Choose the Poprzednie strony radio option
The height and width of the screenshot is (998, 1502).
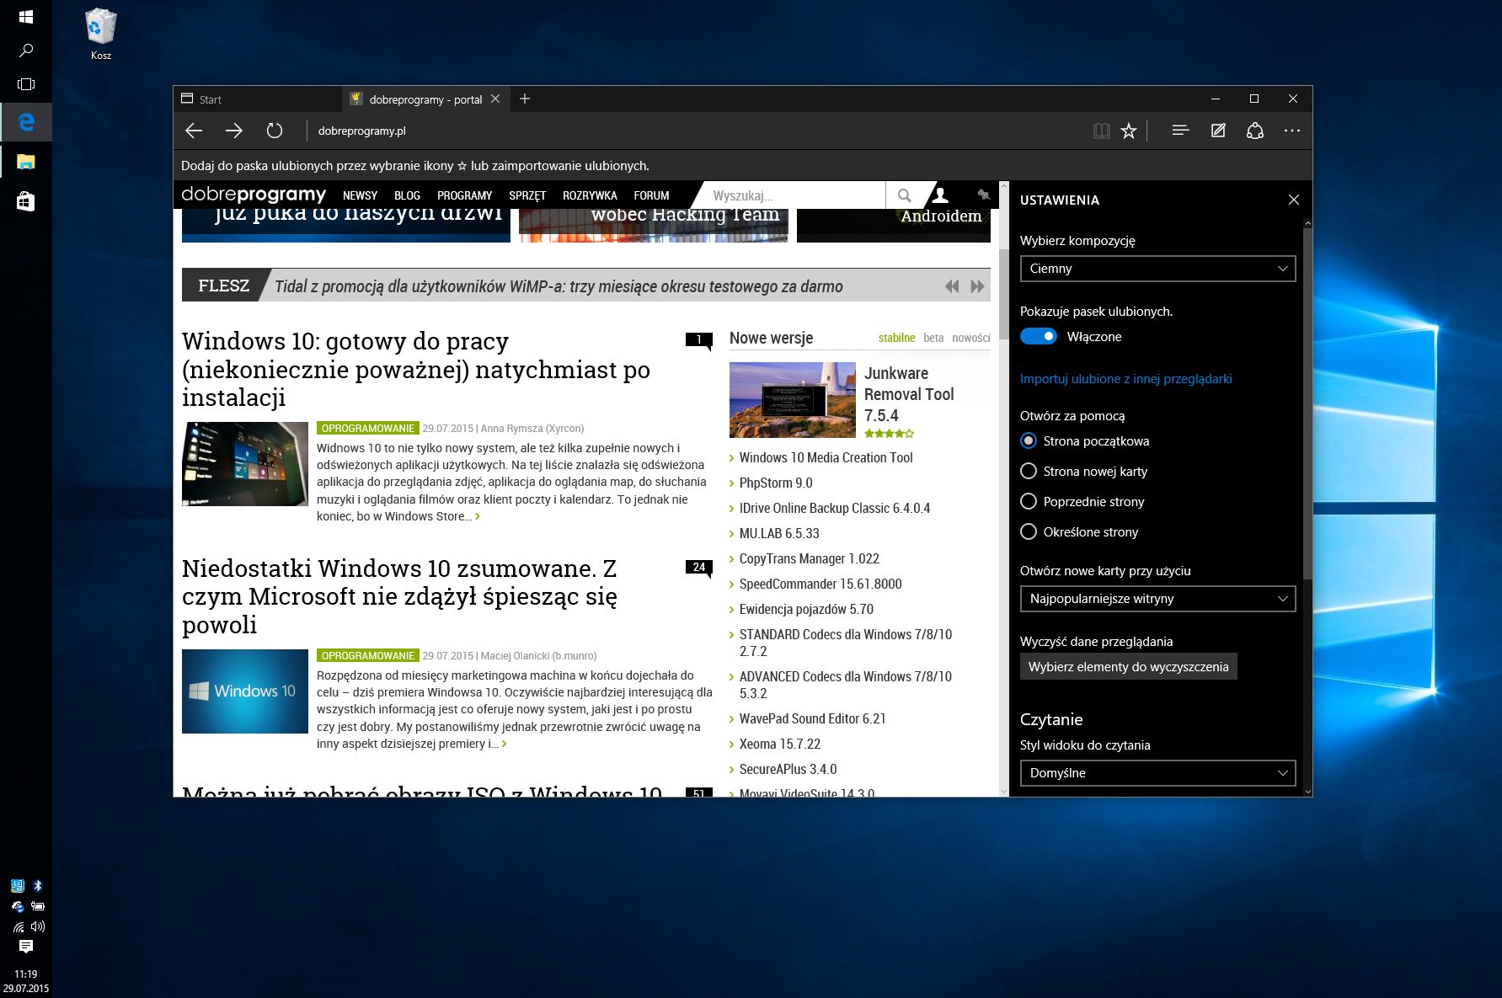pos(1029,501)
